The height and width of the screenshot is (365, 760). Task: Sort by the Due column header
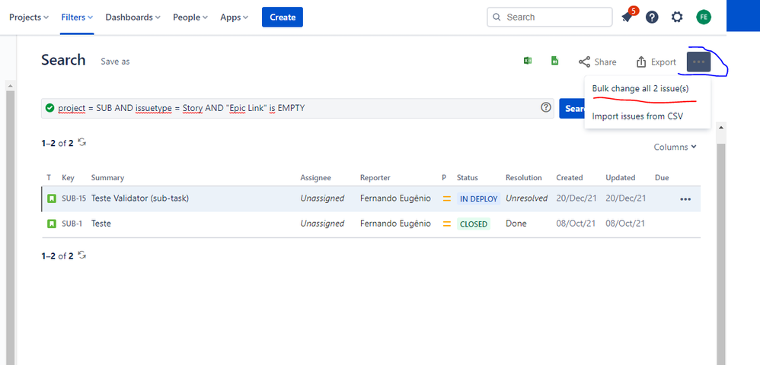coord(662,178)
